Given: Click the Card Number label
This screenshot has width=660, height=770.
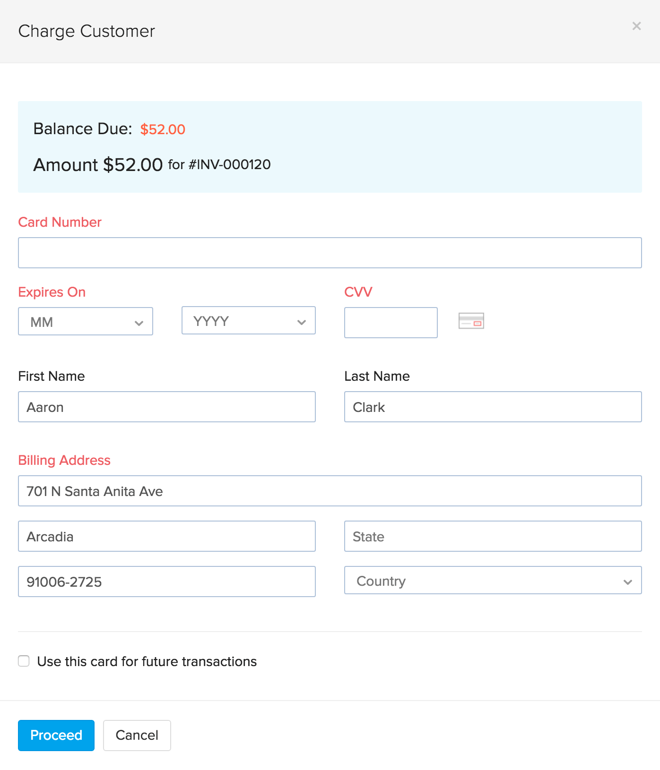Looking at the screenshot, I should (x=60, y=222).
